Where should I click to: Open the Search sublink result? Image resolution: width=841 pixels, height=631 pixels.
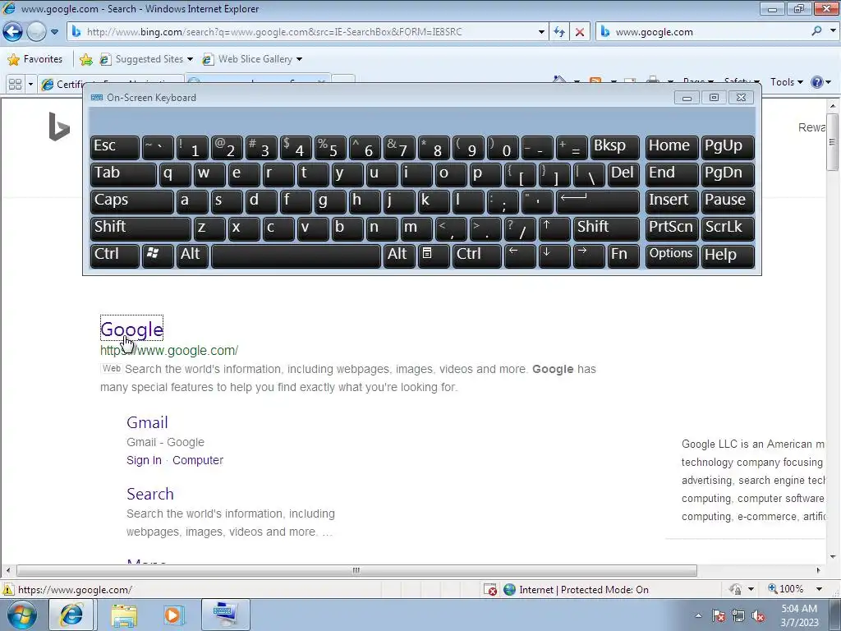(150, 494)
